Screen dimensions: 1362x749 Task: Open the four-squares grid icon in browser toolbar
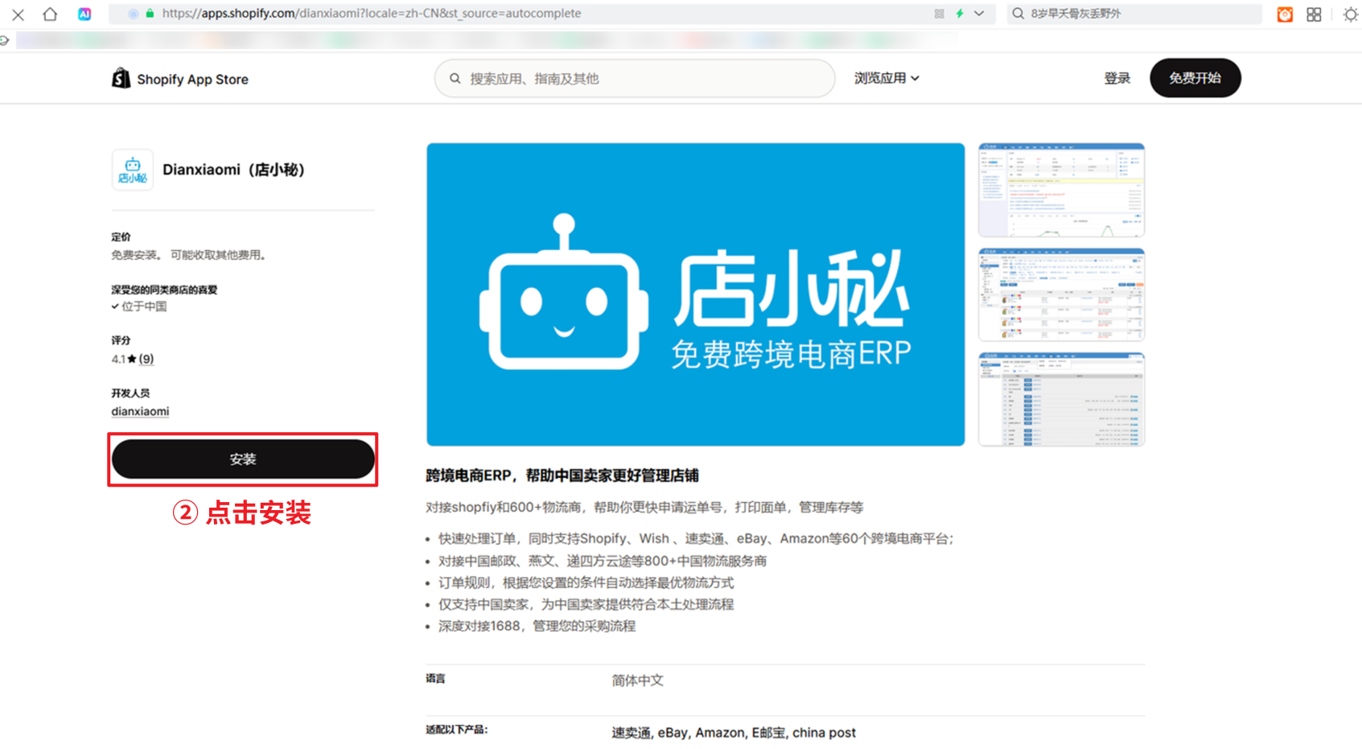click(1314, 14)
